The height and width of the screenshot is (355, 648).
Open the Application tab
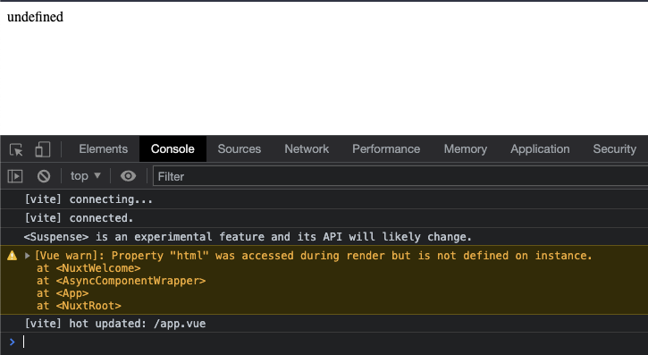[540, 148]
